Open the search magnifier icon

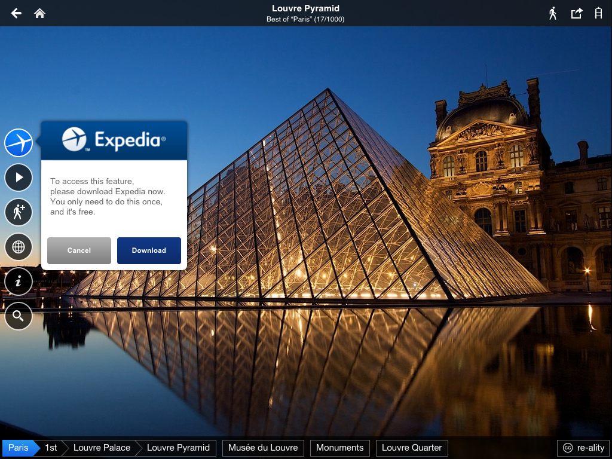[19, 316]
